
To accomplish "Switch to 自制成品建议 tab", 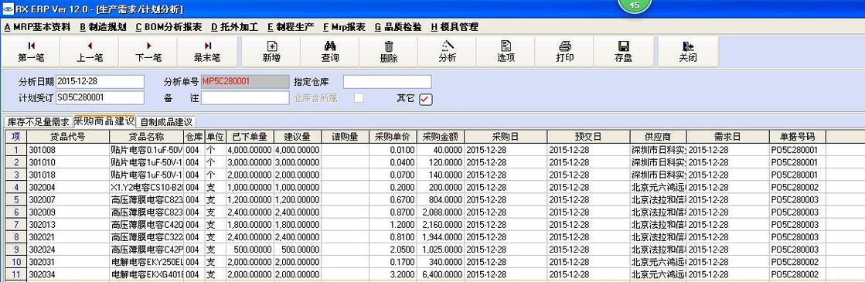I will click(166, 122).
